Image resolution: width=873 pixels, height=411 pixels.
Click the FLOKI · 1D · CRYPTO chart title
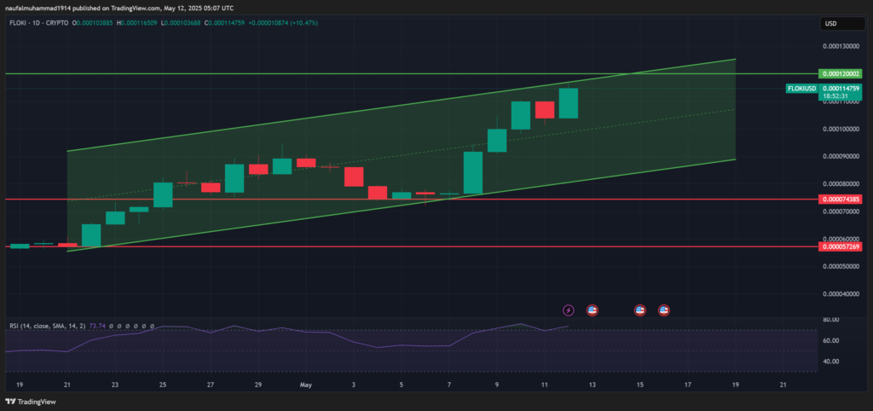[x=38, y=23]
